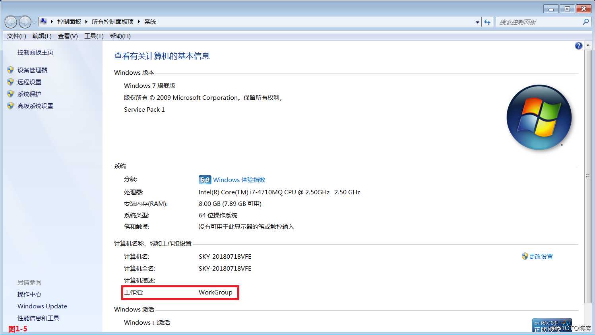The width and height of the screenshot is (595, 335).
Task: Open 性能信息和工具 link
Action: click(x=38, y=318)
